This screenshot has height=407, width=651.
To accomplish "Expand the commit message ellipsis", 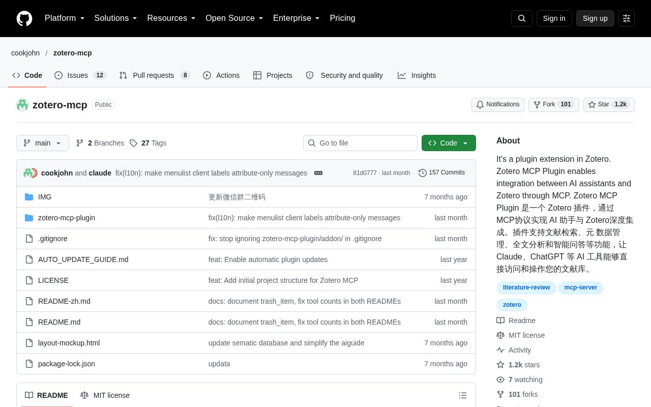I will pos(318,173).
